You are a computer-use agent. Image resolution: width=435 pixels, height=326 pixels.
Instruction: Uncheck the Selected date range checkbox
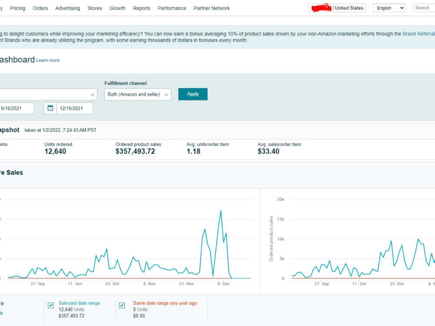51,305
